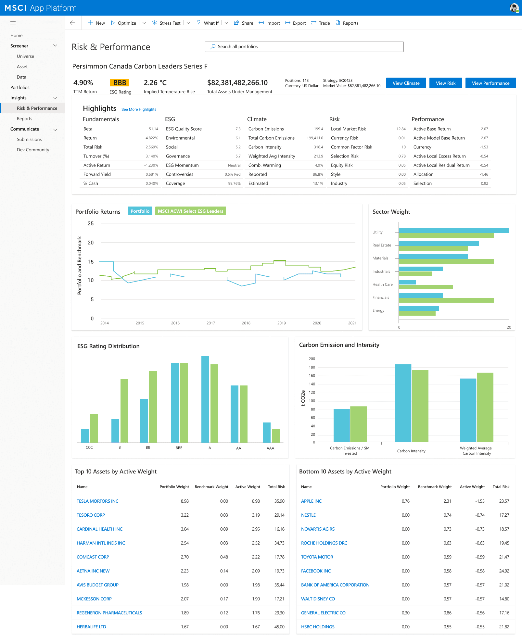Viewport: 522px width, 642px height.
Task: Click the View Performance button
Action: coord(490,83)
